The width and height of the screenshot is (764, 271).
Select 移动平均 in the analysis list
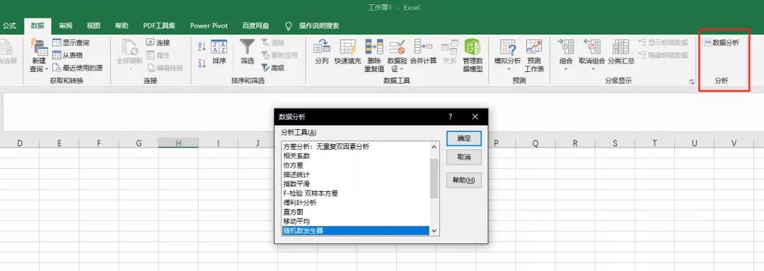[x=356, y=221]
